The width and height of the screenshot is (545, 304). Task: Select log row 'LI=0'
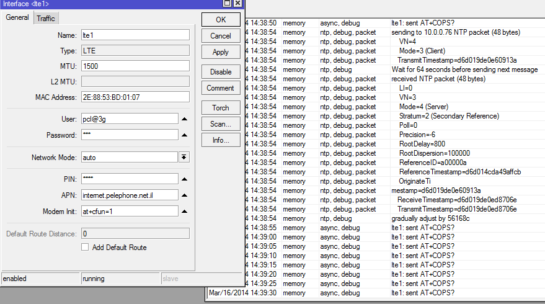click(x=394, y=88)
